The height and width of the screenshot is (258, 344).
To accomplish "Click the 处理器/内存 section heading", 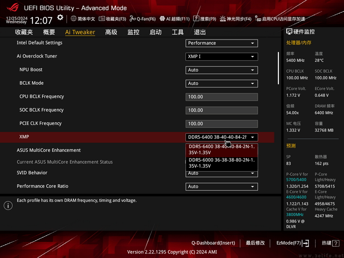I will 299,43.
